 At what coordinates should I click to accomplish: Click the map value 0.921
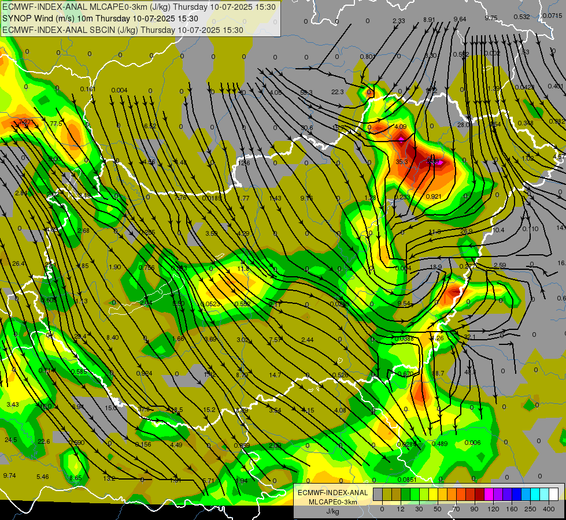pyautogui.click(x=434, y=196)
